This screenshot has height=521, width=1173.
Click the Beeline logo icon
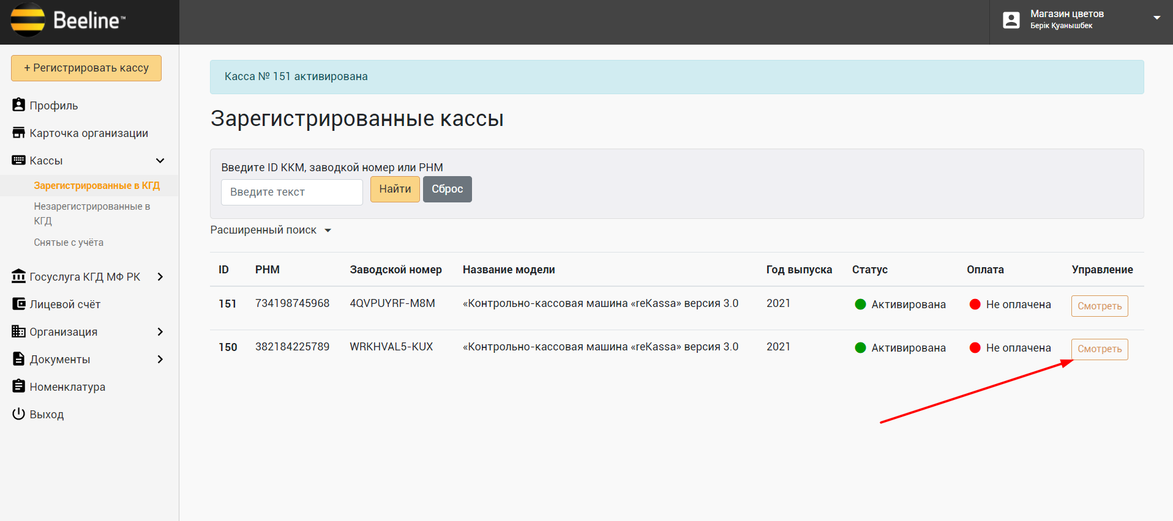28,20
